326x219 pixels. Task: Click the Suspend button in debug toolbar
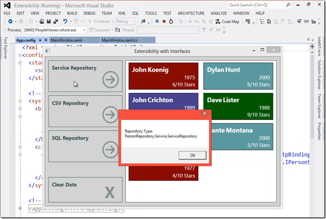coord(99,30)
